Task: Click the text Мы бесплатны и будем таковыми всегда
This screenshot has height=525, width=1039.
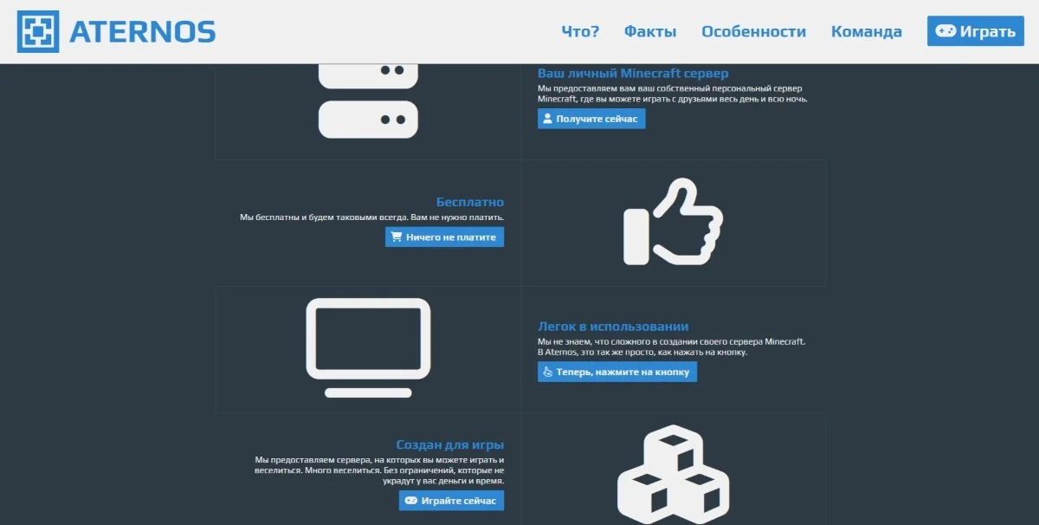Action: click(371, 217)
